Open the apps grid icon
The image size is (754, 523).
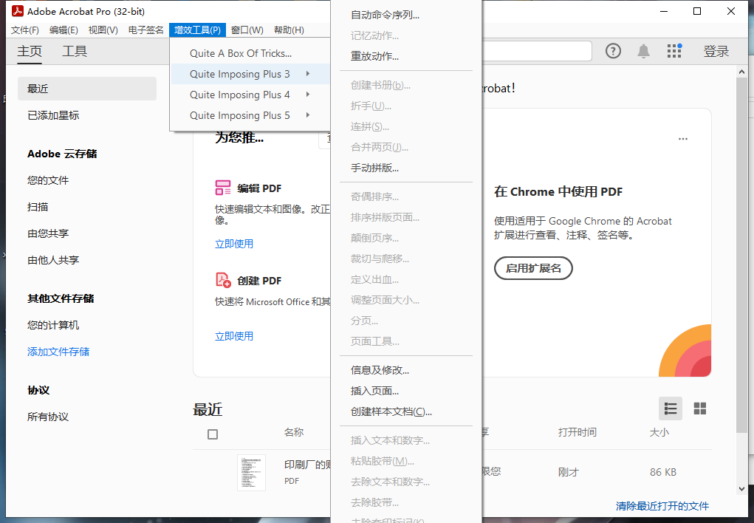pyautogui.click(x=674, y=51)
